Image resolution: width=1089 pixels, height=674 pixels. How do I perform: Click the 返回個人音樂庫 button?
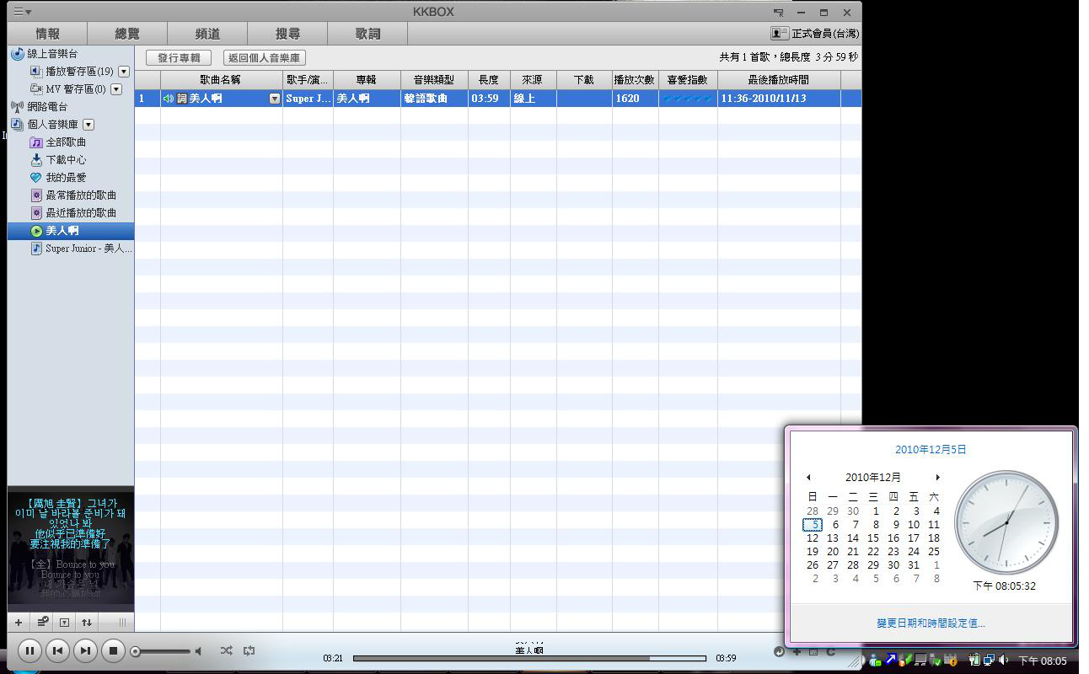coord(265,58)
